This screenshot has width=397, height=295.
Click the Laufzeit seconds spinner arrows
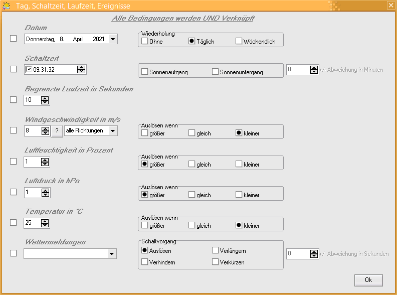45,100
